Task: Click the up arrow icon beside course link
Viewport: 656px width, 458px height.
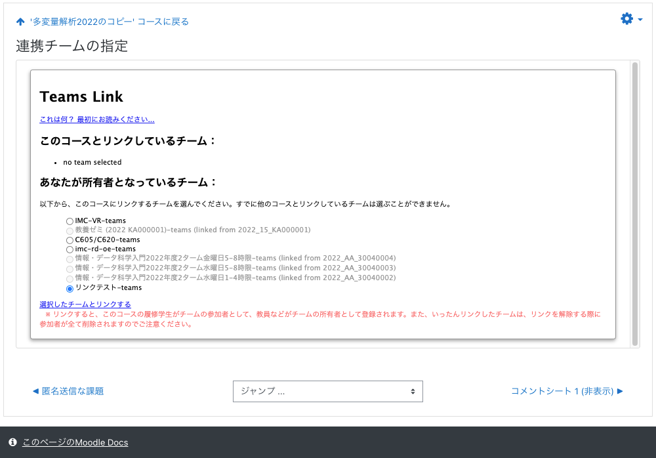Action: pos(20,22)
